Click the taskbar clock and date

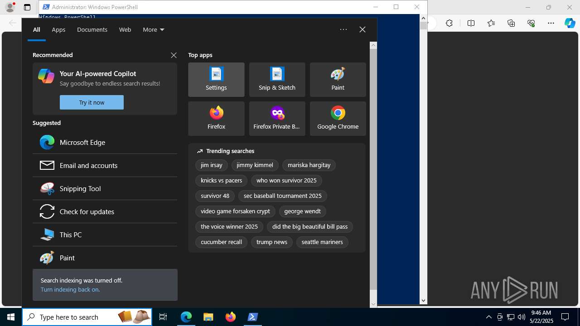[541, 317]
